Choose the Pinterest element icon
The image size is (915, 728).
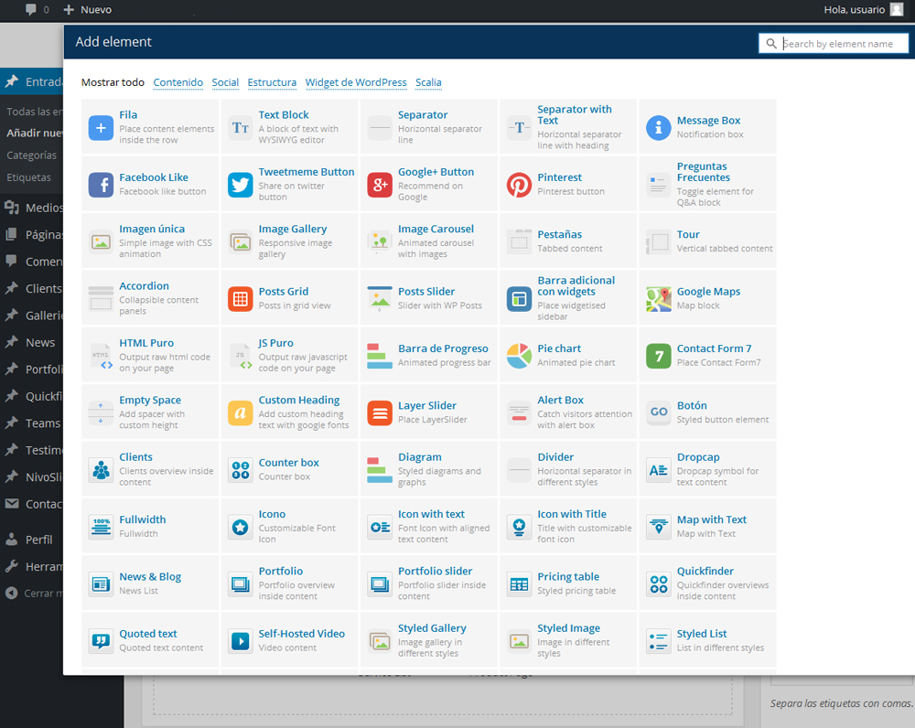pyautogui.click(x=519, y=185)
